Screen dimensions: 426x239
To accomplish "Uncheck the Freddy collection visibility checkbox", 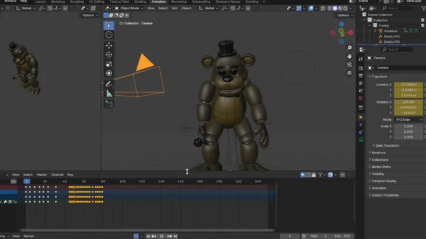I will point(423,26).
